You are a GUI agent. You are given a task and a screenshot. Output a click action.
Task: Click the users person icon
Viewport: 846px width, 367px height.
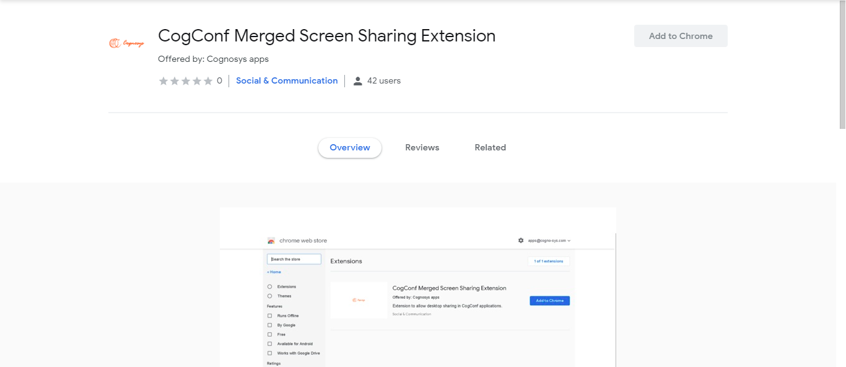[x=357, y=81]
